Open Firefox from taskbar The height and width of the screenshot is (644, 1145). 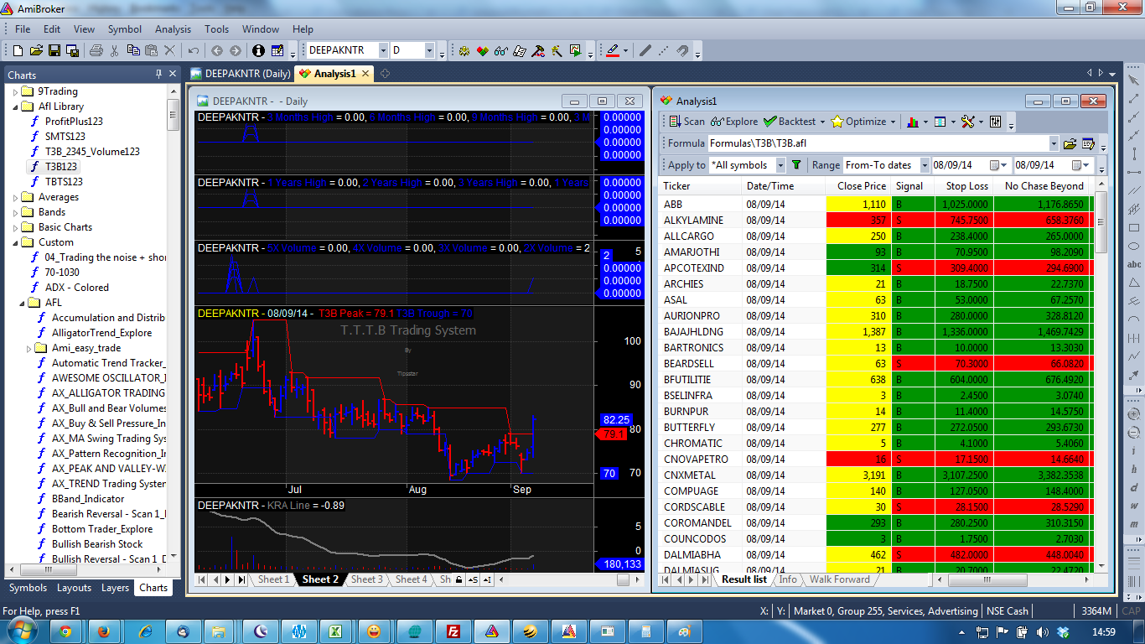(104, 631)
